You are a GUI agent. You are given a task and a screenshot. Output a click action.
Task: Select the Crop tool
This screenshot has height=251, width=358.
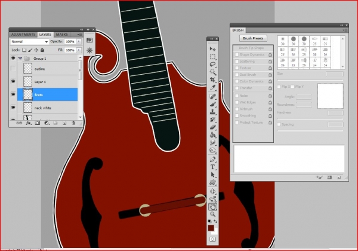pos(212,79)
